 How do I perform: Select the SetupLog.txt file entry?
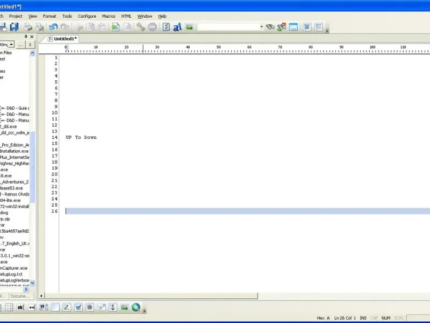point(11,274)
